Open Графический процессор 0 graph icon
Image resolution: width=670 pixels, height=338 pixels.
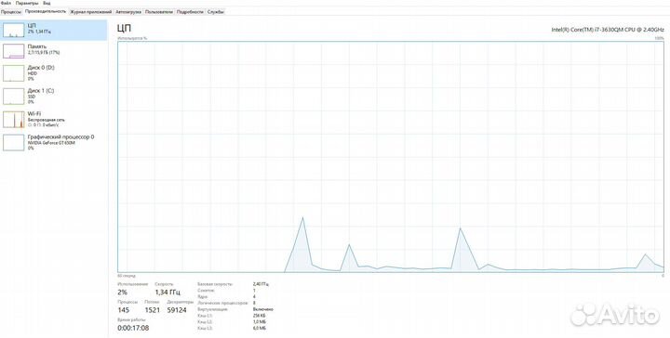pos(14,142)
